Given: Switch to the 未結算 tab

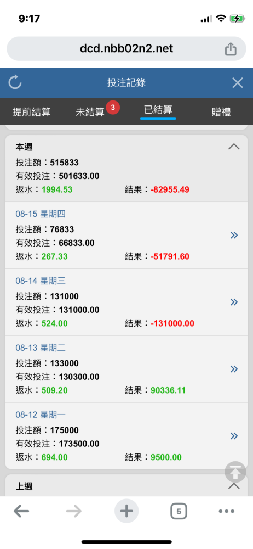Looking at the screenshot, I should [90, 112].
